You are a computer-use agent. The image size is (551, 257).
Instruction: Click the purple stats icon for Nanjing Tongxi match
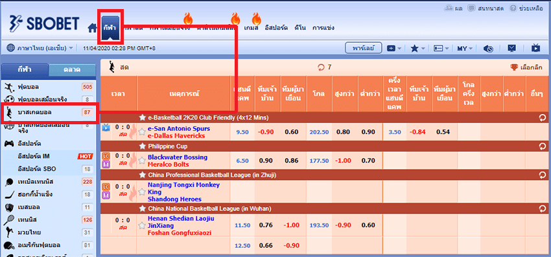106,196
